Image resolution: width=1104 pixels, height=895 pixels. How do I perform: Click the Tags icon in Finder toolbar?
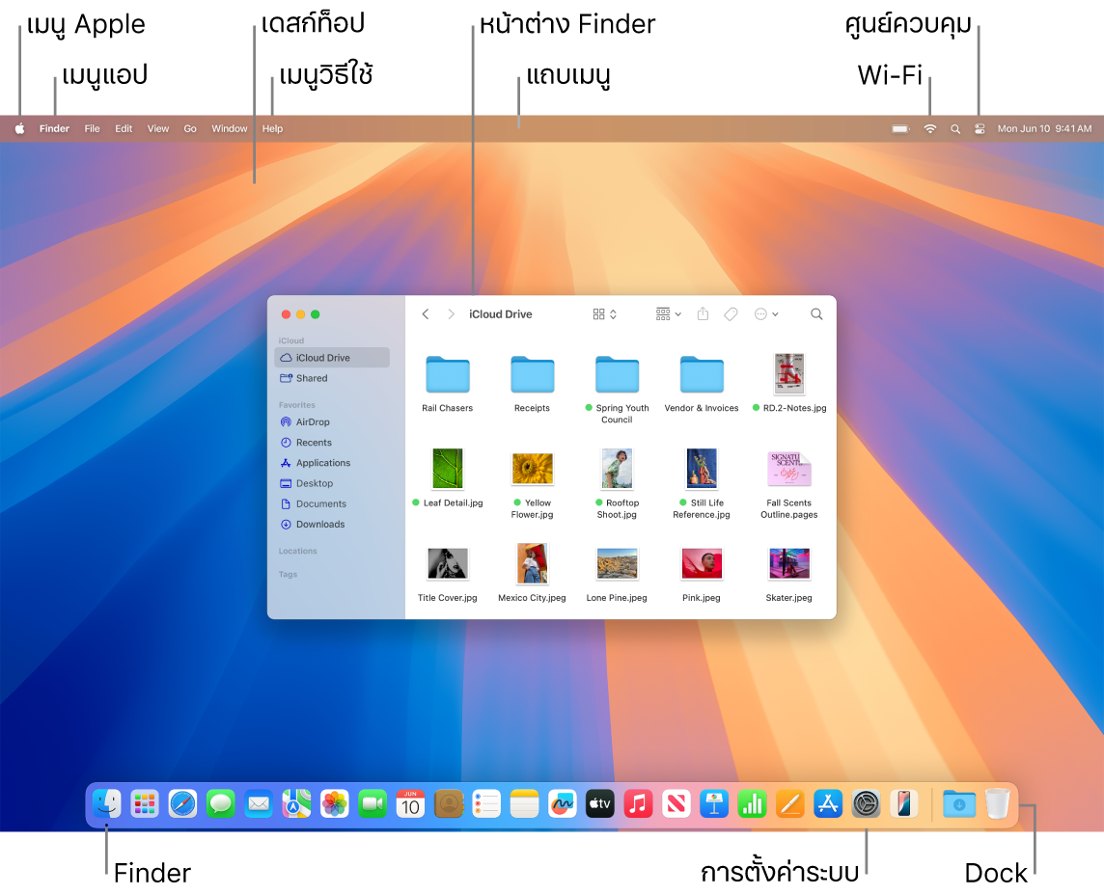[731, 314]
